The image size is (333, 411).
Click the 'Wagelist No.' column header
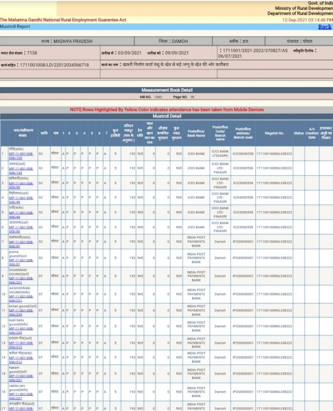pyautogui.click(x=274, y=134)
